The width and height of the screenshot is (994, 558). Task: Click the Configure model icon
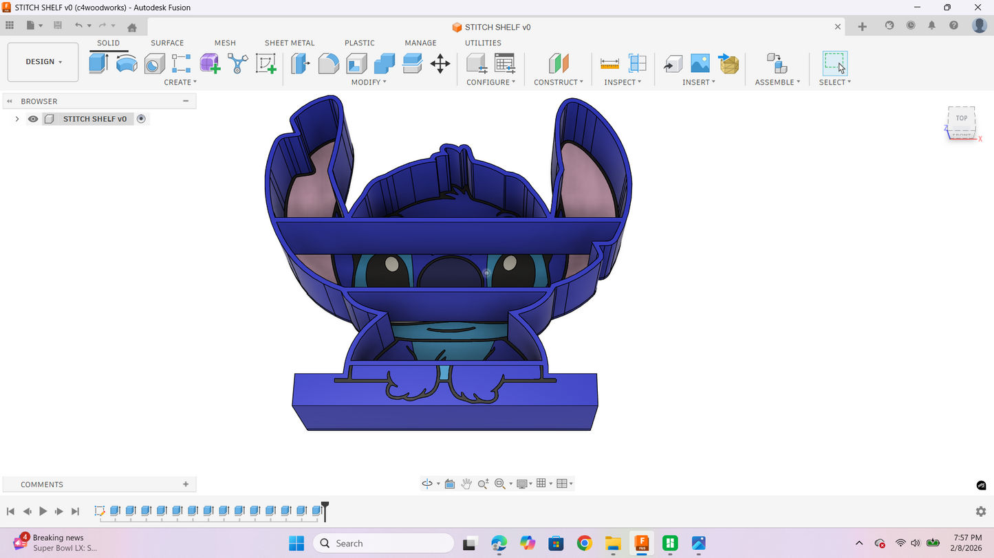tap(477, 63)
